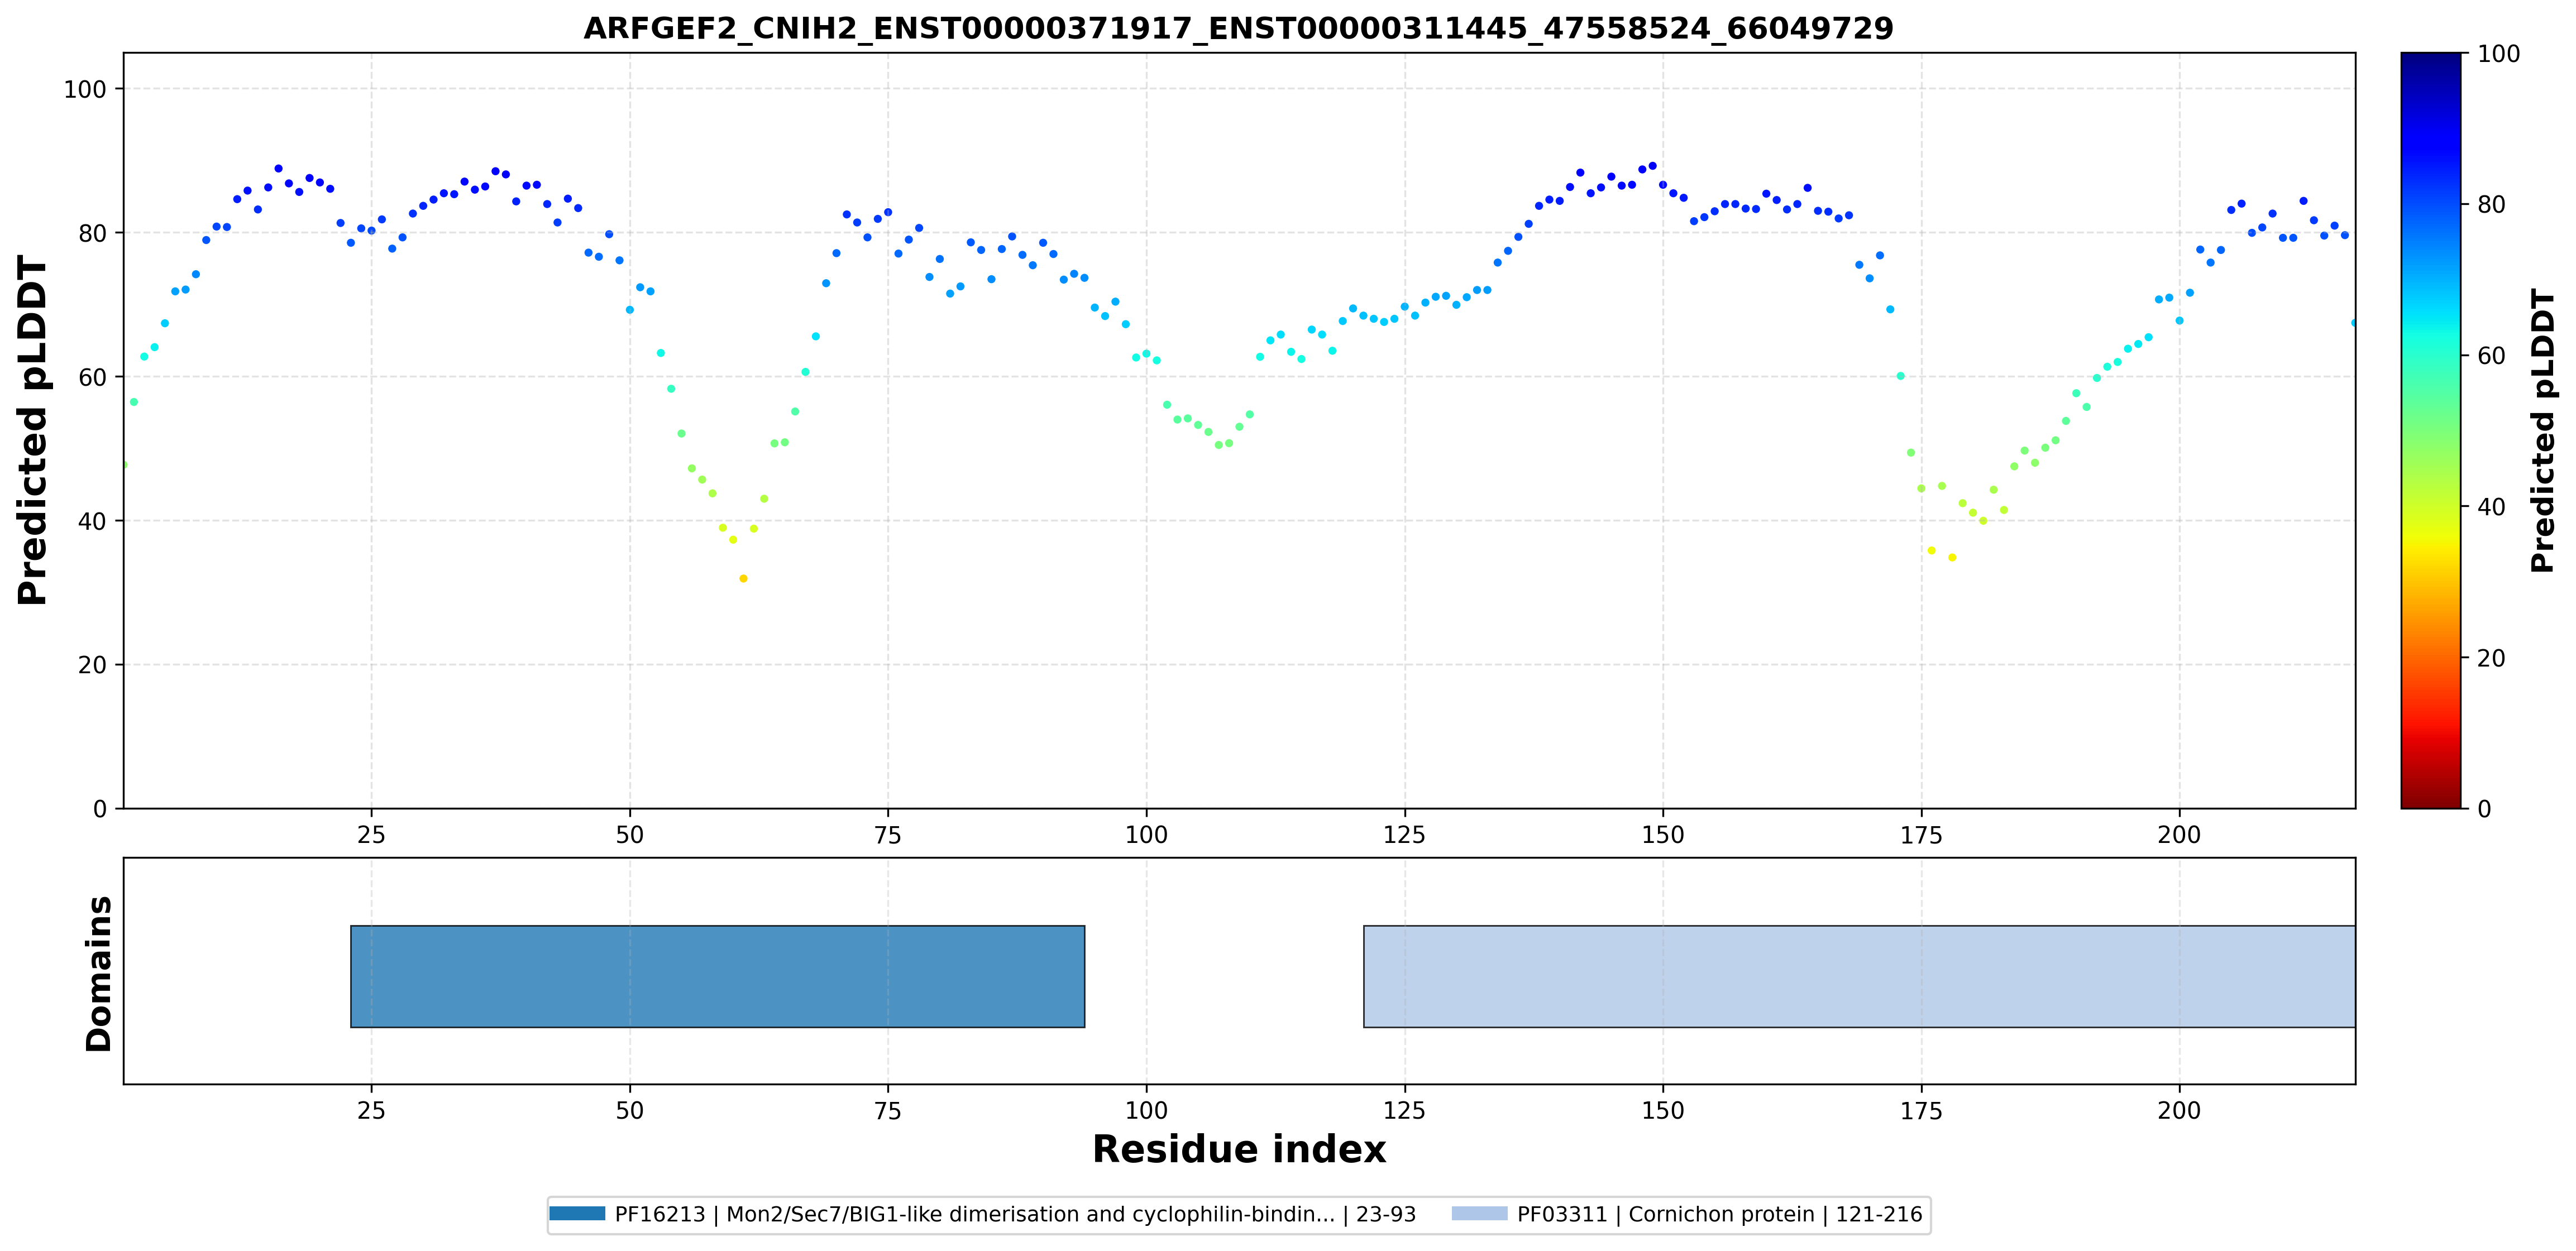Click the y-axis tick label 40
The image size is (2576, 1251).
click(92, 521)
